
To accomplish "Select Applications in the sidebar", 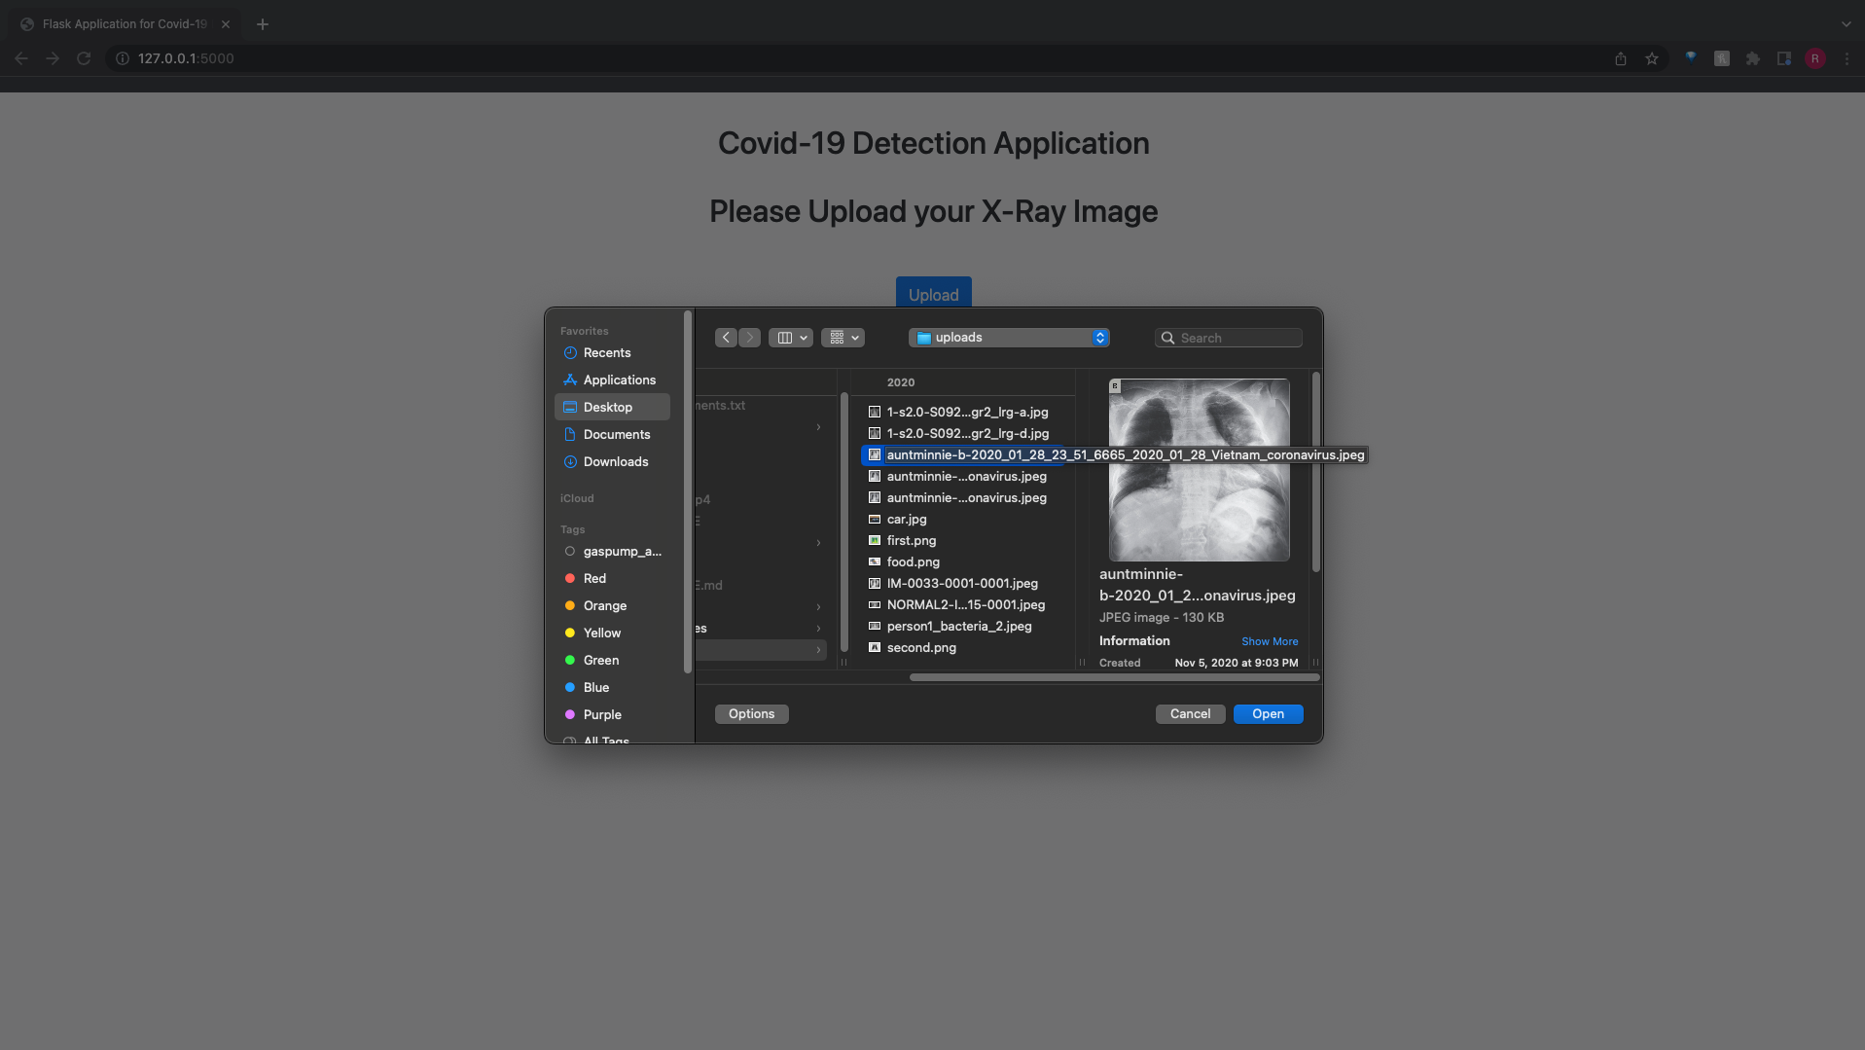I will [612, 380].
